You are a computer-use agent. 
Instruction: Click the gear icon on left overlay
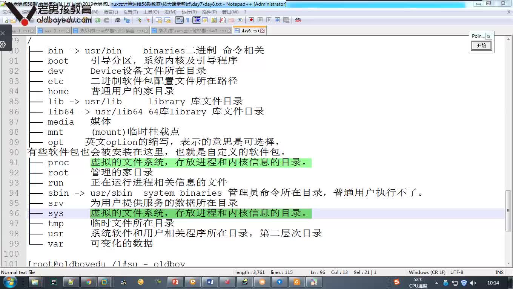(x=3, y=44)
